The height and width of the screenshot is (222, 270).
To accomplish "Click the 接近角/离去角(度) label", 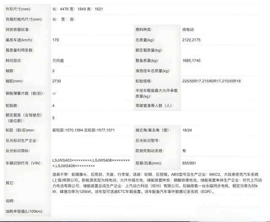I will 153,130.
